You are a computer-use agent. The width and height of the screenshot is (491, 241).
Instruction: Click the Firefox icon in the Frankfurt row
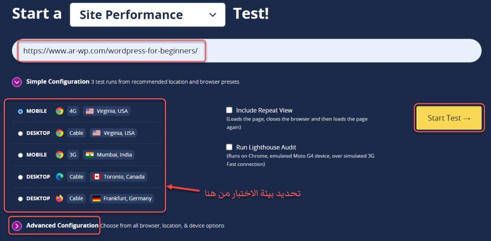[x=59, y=198]
